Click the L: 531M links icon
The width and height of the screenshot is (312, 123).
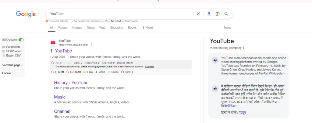(x=53, y=72)
